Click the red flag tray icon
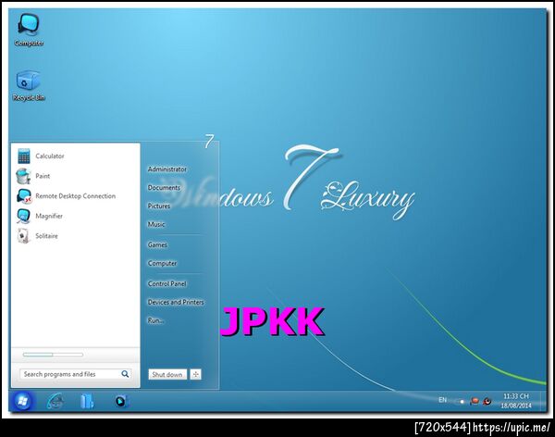The width and height of the screenshot is (555, 437). 475,401
